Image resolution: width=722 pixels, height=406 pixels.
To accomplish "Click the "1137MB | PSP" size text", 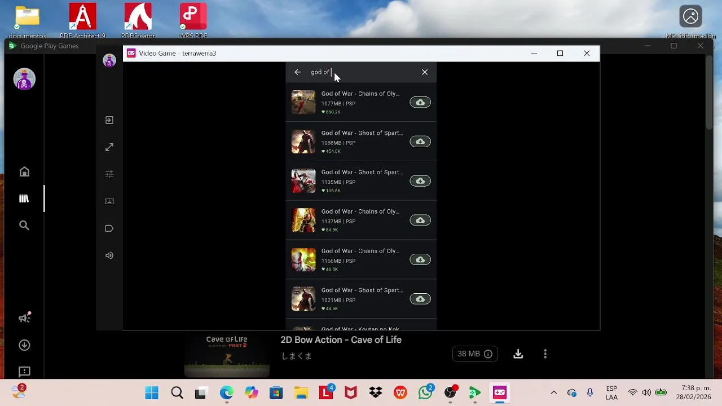I will (338, 222).
